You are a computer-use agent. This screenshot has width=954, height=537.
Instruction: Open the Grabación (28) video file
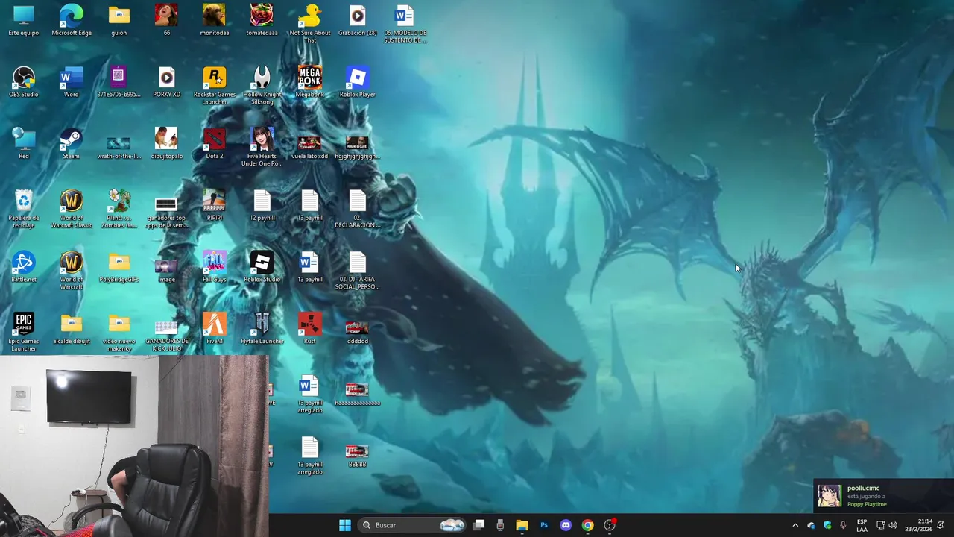pos(358,20)
